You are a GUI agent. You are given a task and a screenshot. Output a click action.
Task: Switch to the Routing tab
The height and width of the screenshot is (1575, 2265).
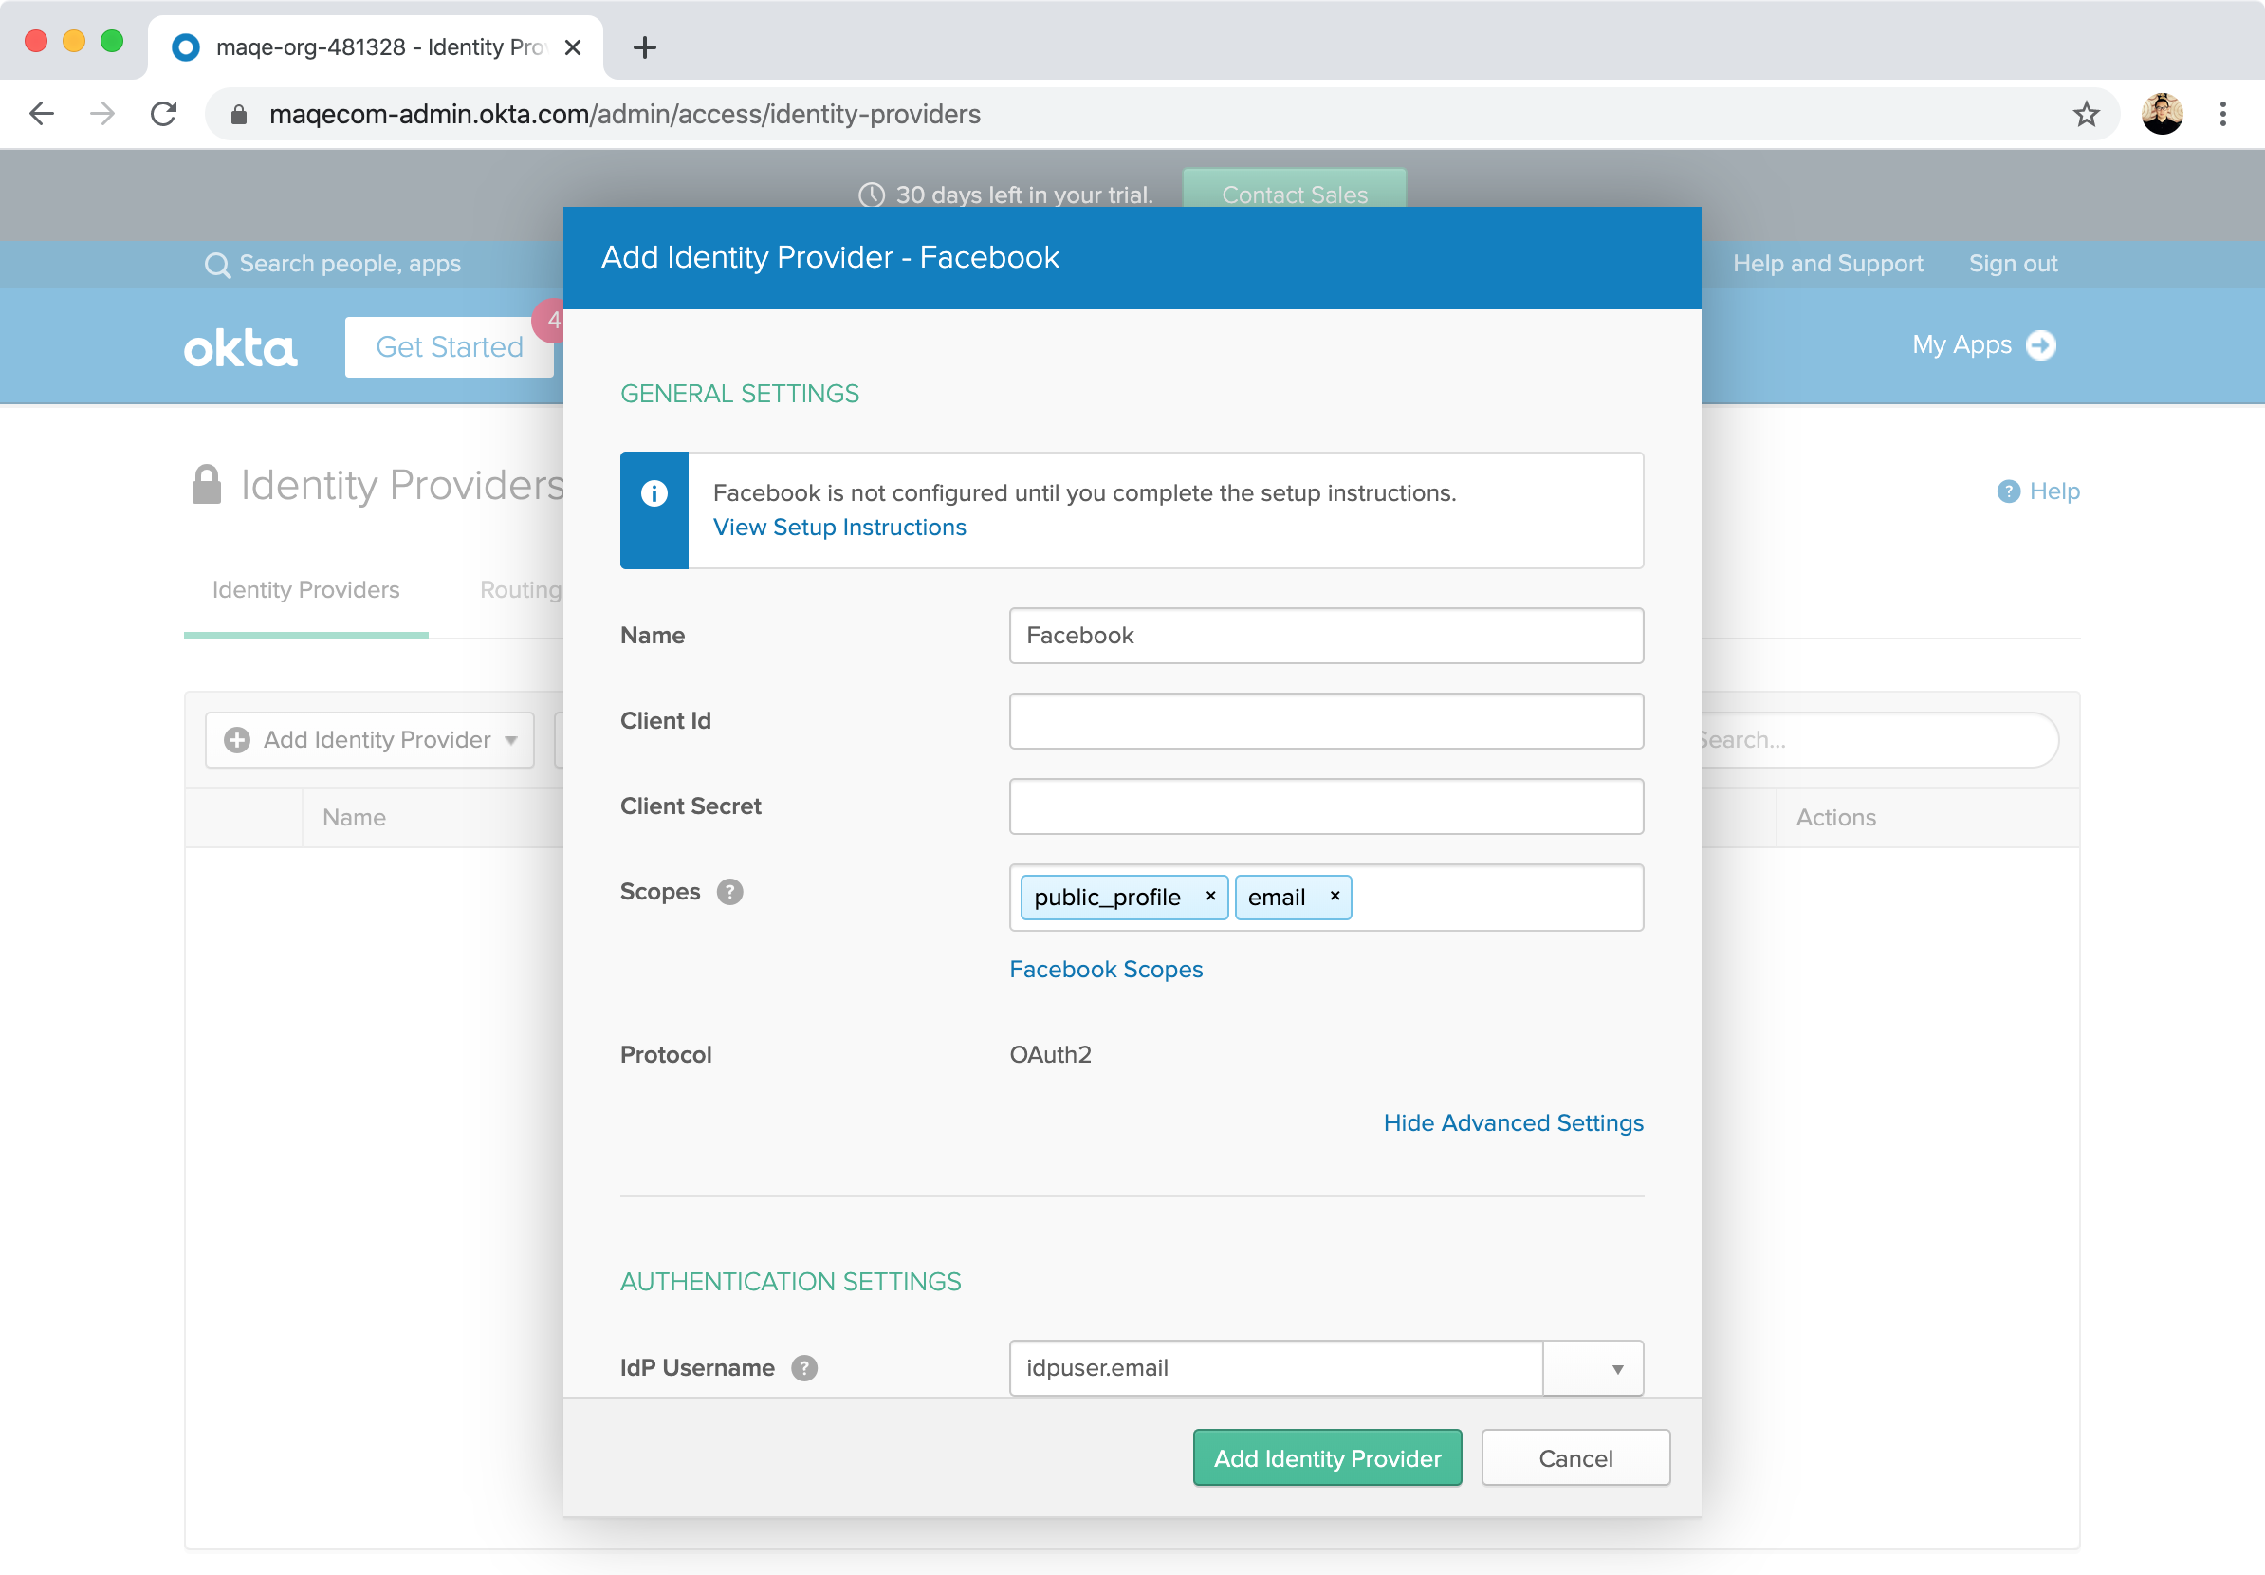click(x=520, y=589)
